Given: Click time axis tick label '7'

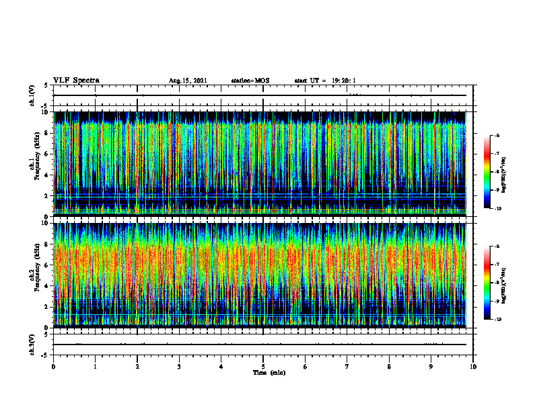Looking at the screenshot, I should (x=347, y=367).
